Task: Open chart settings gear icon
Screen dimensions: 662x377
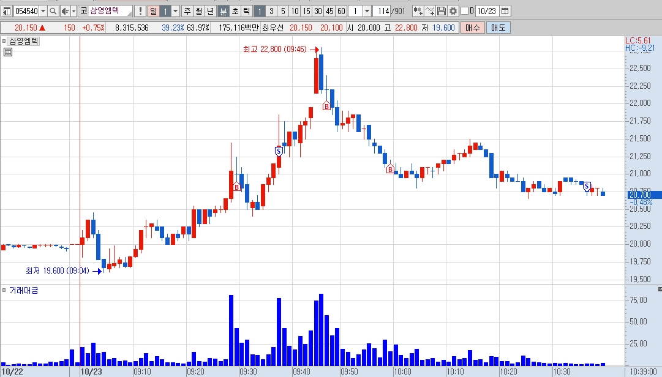Action: [x=453, y=11]
